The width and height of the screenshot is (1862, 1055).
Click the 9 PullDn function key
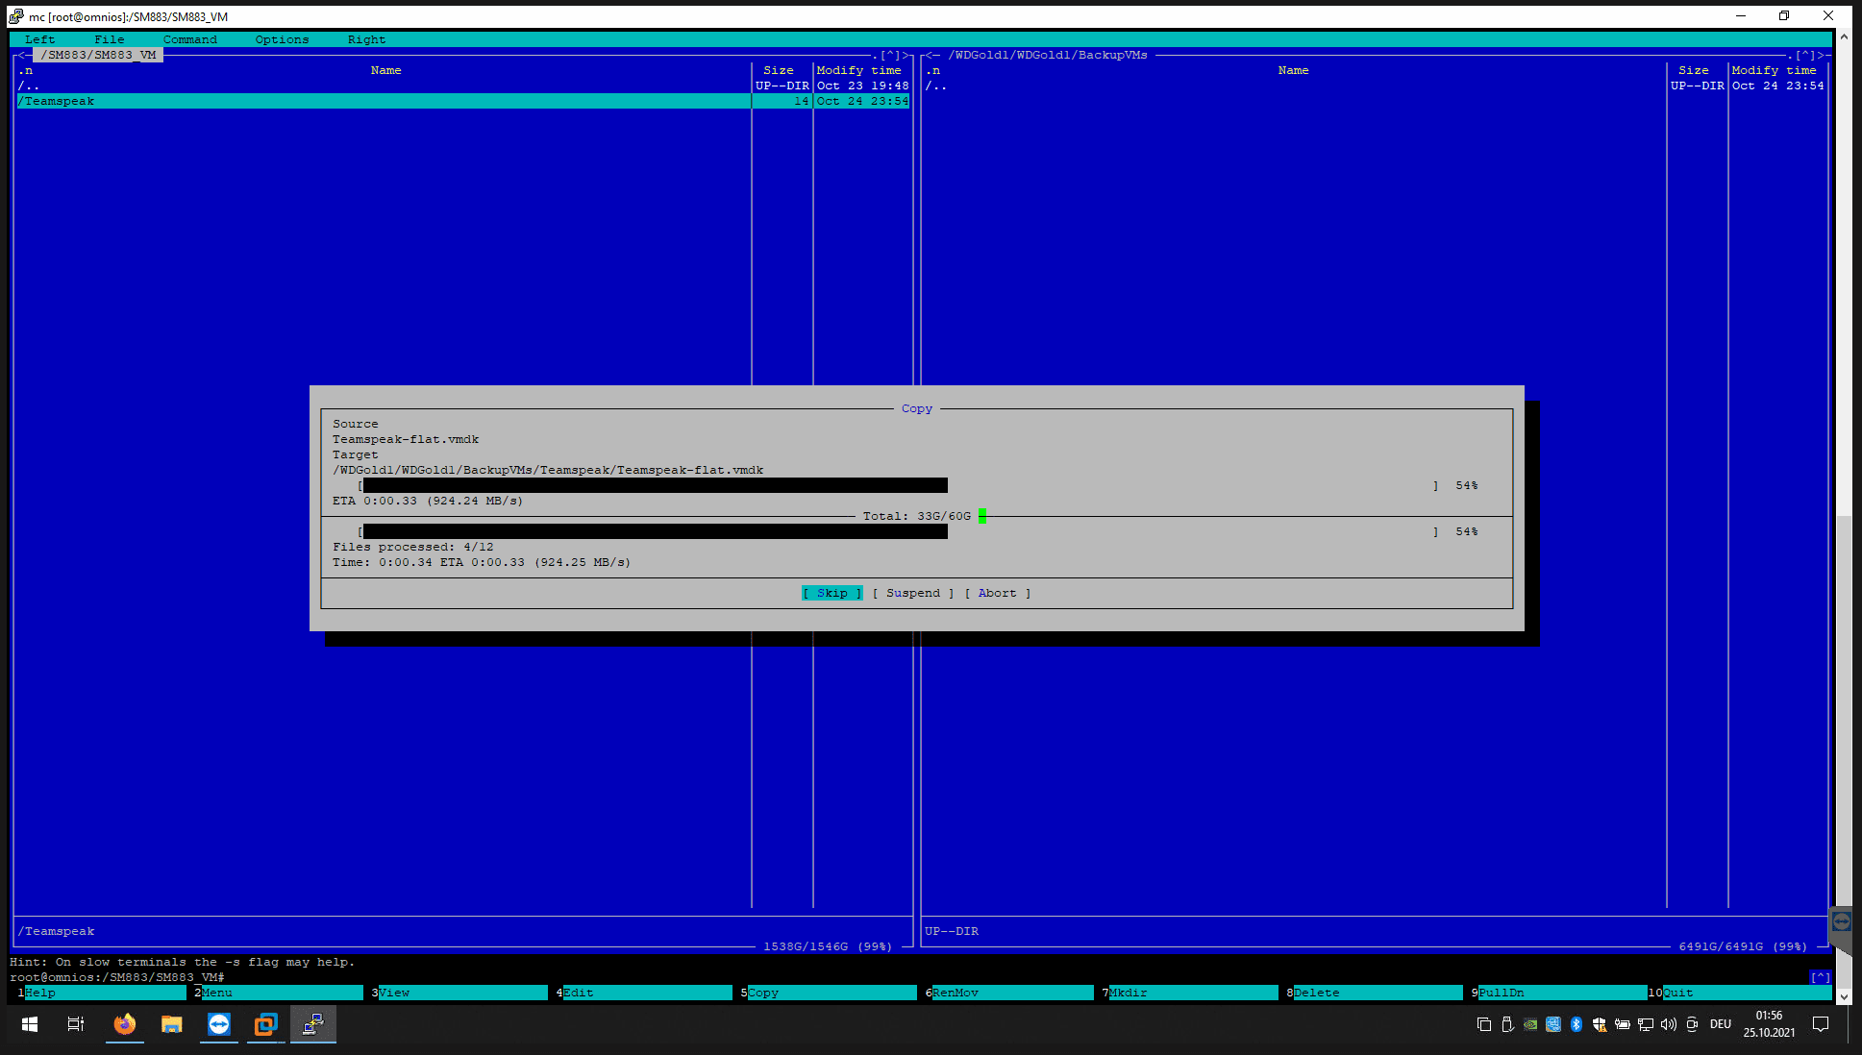(x=1559, y=993)
